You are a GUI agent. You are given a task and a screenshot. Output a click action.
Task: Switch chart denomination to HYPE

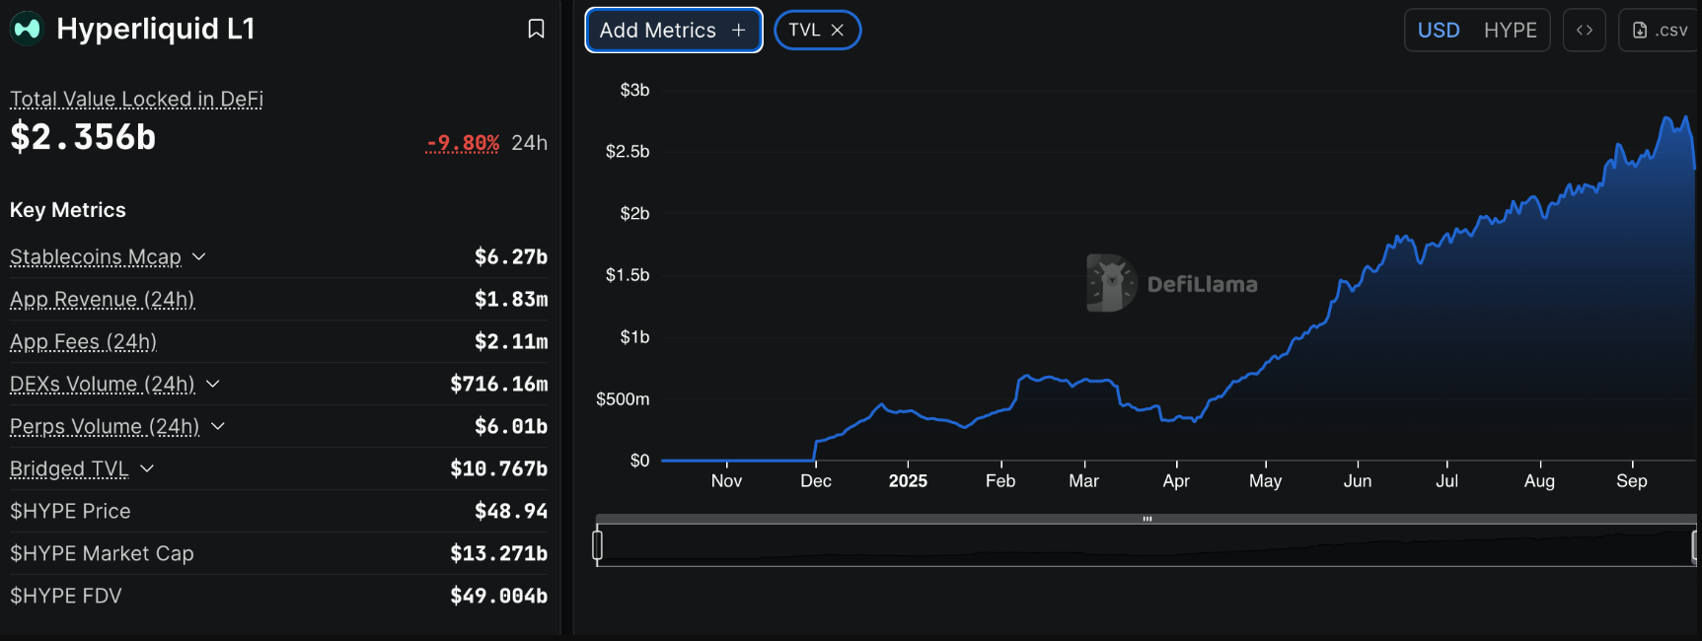[x=1510, y=31]
